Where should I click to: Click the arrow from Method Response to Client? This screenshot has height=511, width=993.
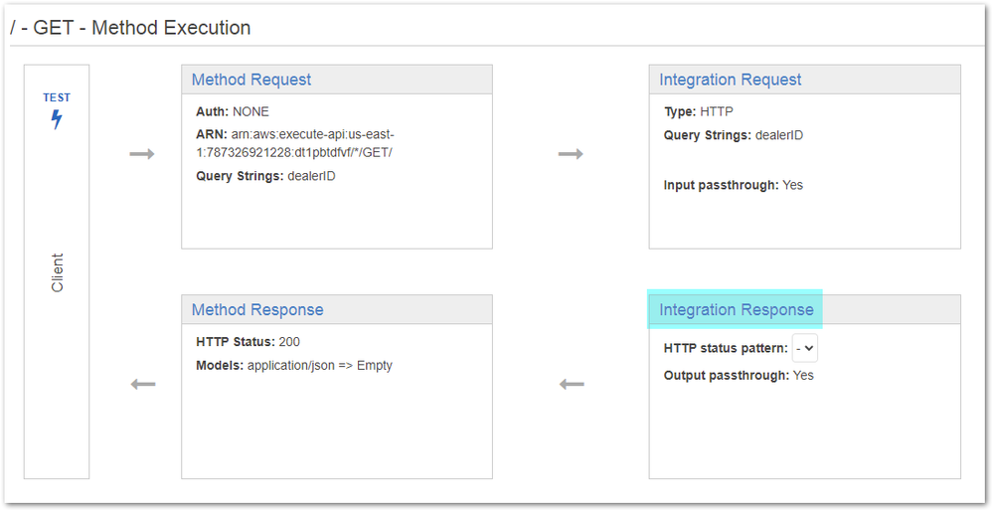tap(143, 384)
